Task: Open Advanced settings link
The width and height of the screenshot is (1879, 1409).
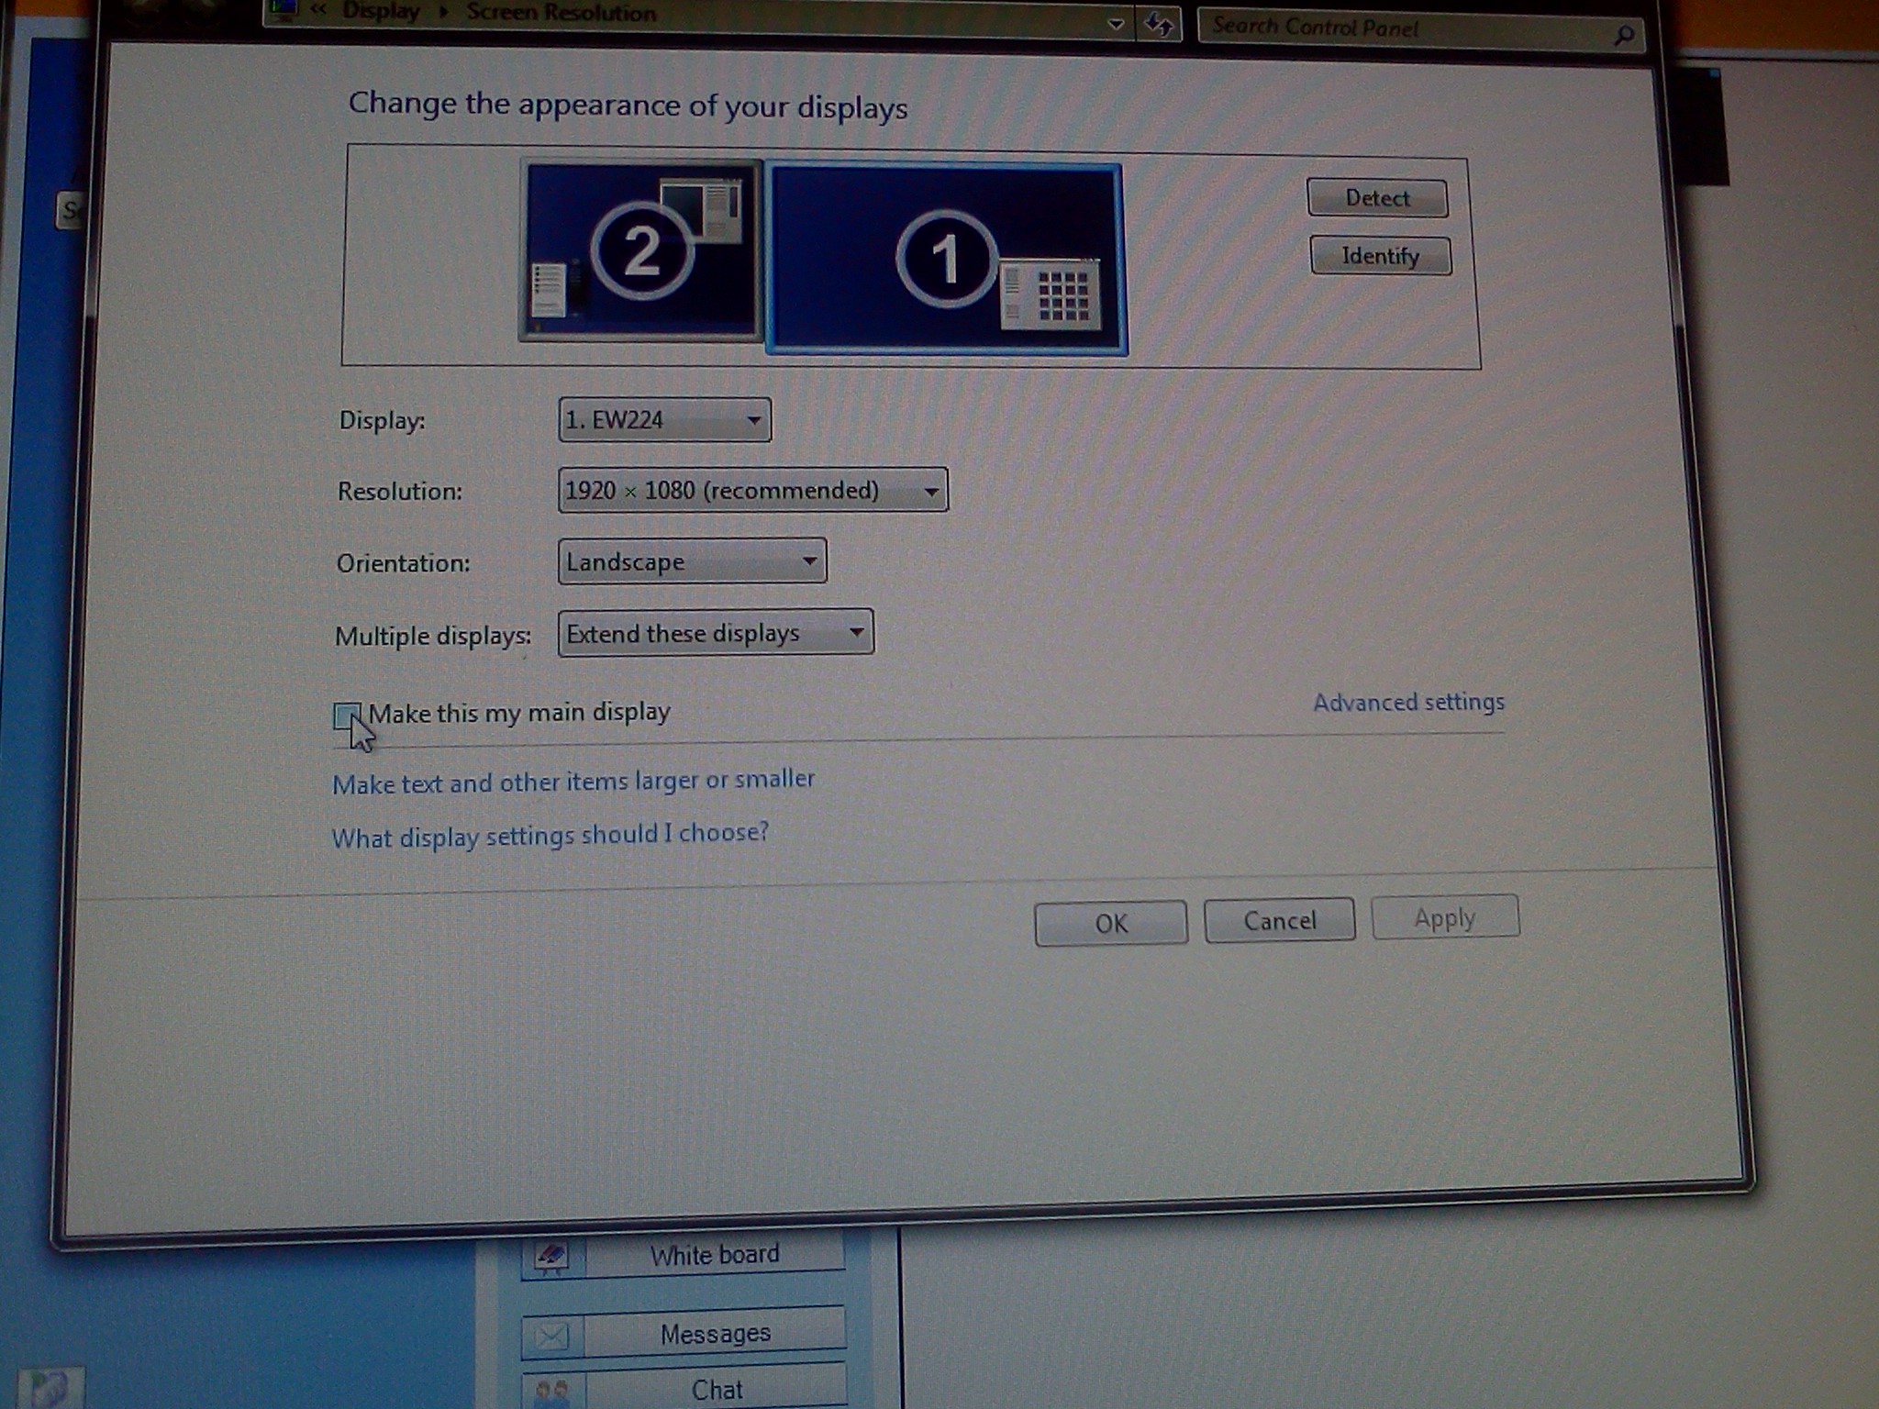Action: point(1407,703)
